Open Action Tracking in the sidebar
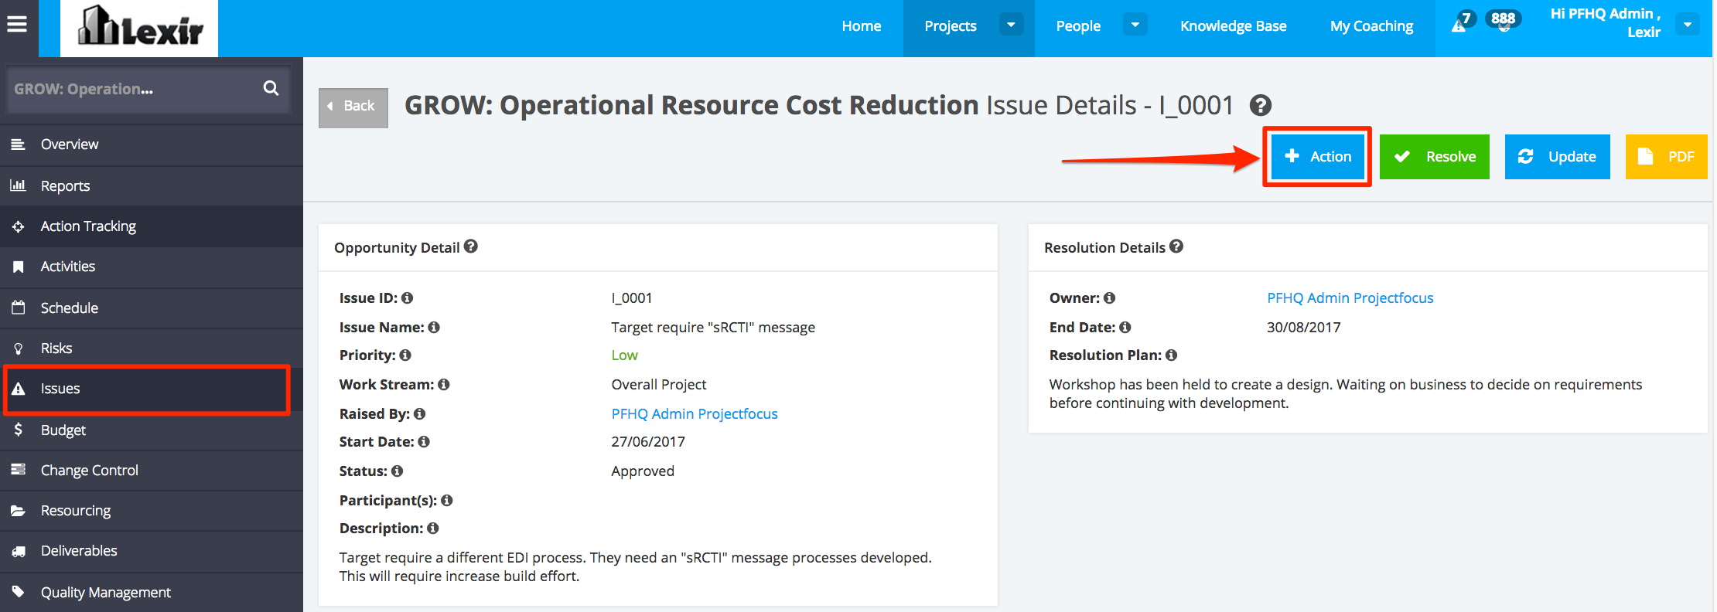 (x=152, y=226)
